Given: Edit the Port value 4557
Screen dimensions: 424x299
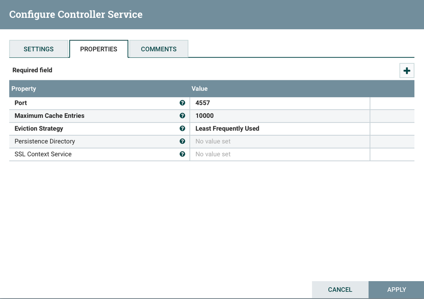Looking at the screenshot, I should pyautogui.click(x=280, y=103).
